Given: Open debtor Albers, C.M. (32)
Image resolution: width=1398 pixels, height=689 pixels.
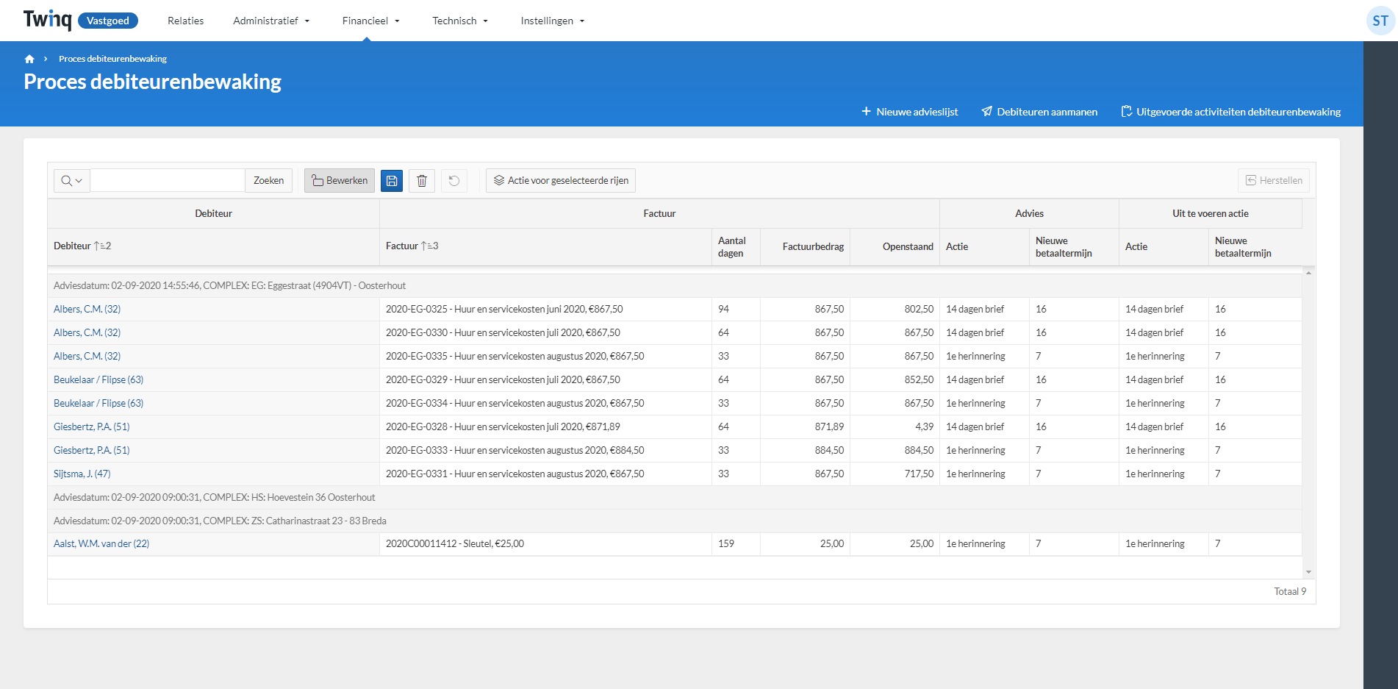Looking at the screenshot, I should point(87,309).
